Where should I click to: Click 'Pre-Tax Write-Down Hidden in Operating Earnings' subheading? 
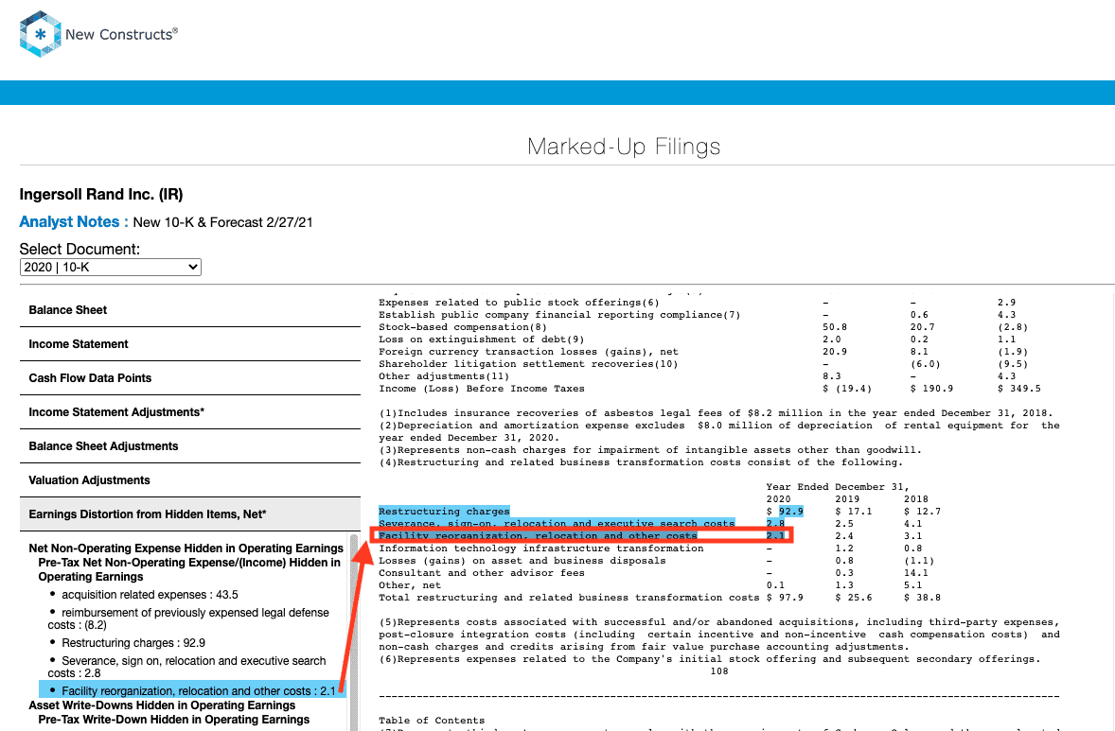coord(173,720)
